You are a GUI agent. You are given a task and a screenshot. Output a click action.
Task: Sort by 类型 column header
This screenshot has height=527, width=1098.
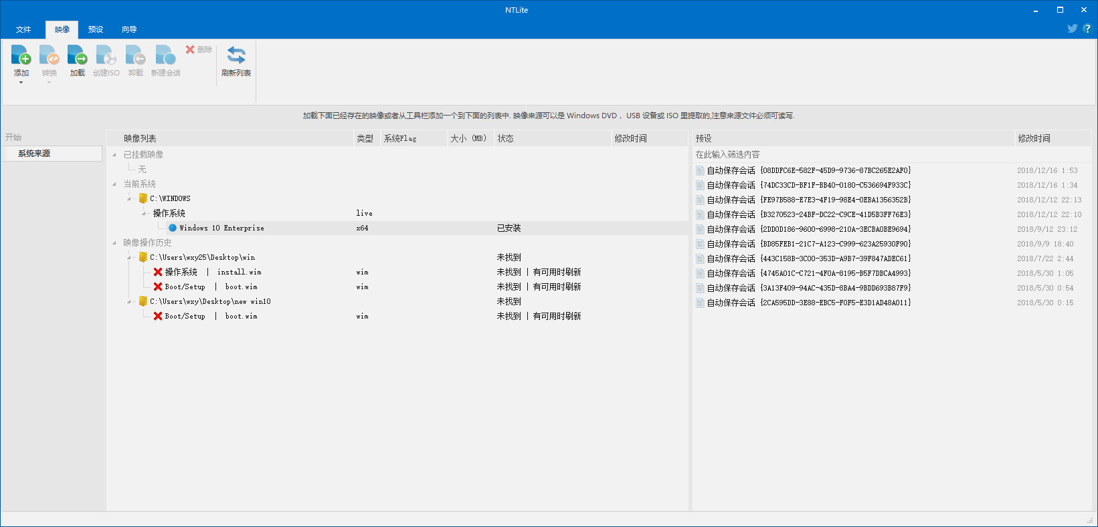click(x=367, y=138)
